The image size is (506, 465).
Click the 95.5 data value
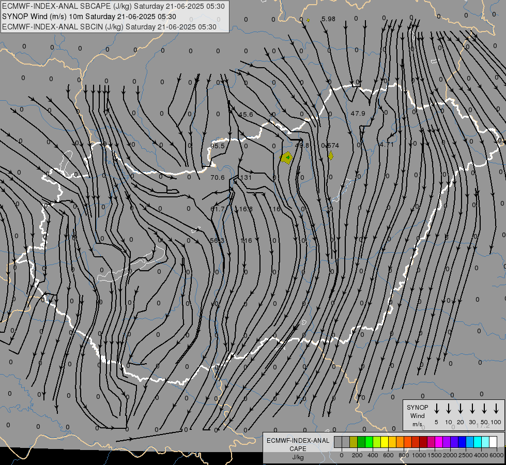(x=218, y=146)
